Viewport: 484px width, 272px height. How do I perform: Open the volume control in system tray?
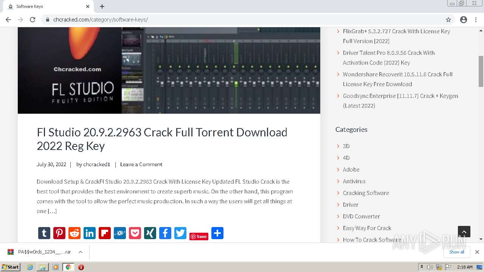(430, 267)
